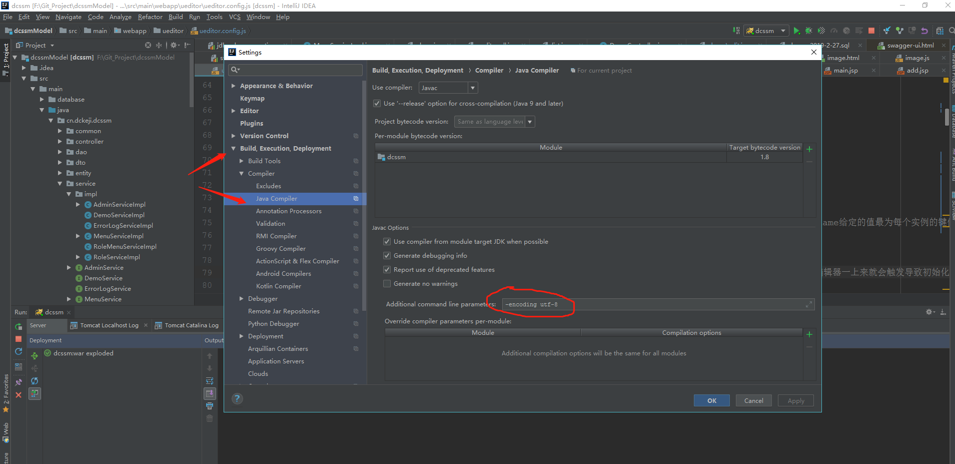Collapse Build, Execution, Deployment node

point(233,149)
